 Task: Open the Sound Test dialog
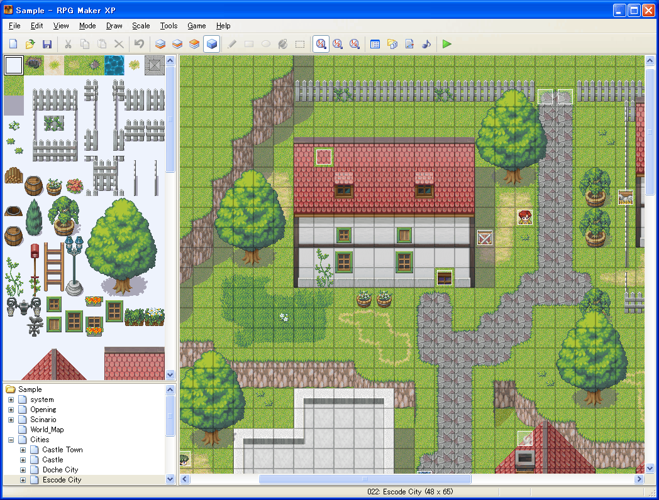[426, 44]
